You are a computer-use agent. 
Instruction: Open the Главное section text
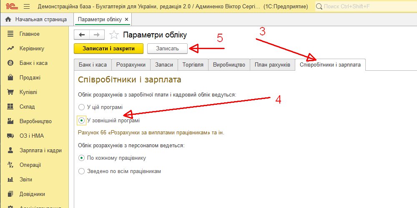pos(30,34)
